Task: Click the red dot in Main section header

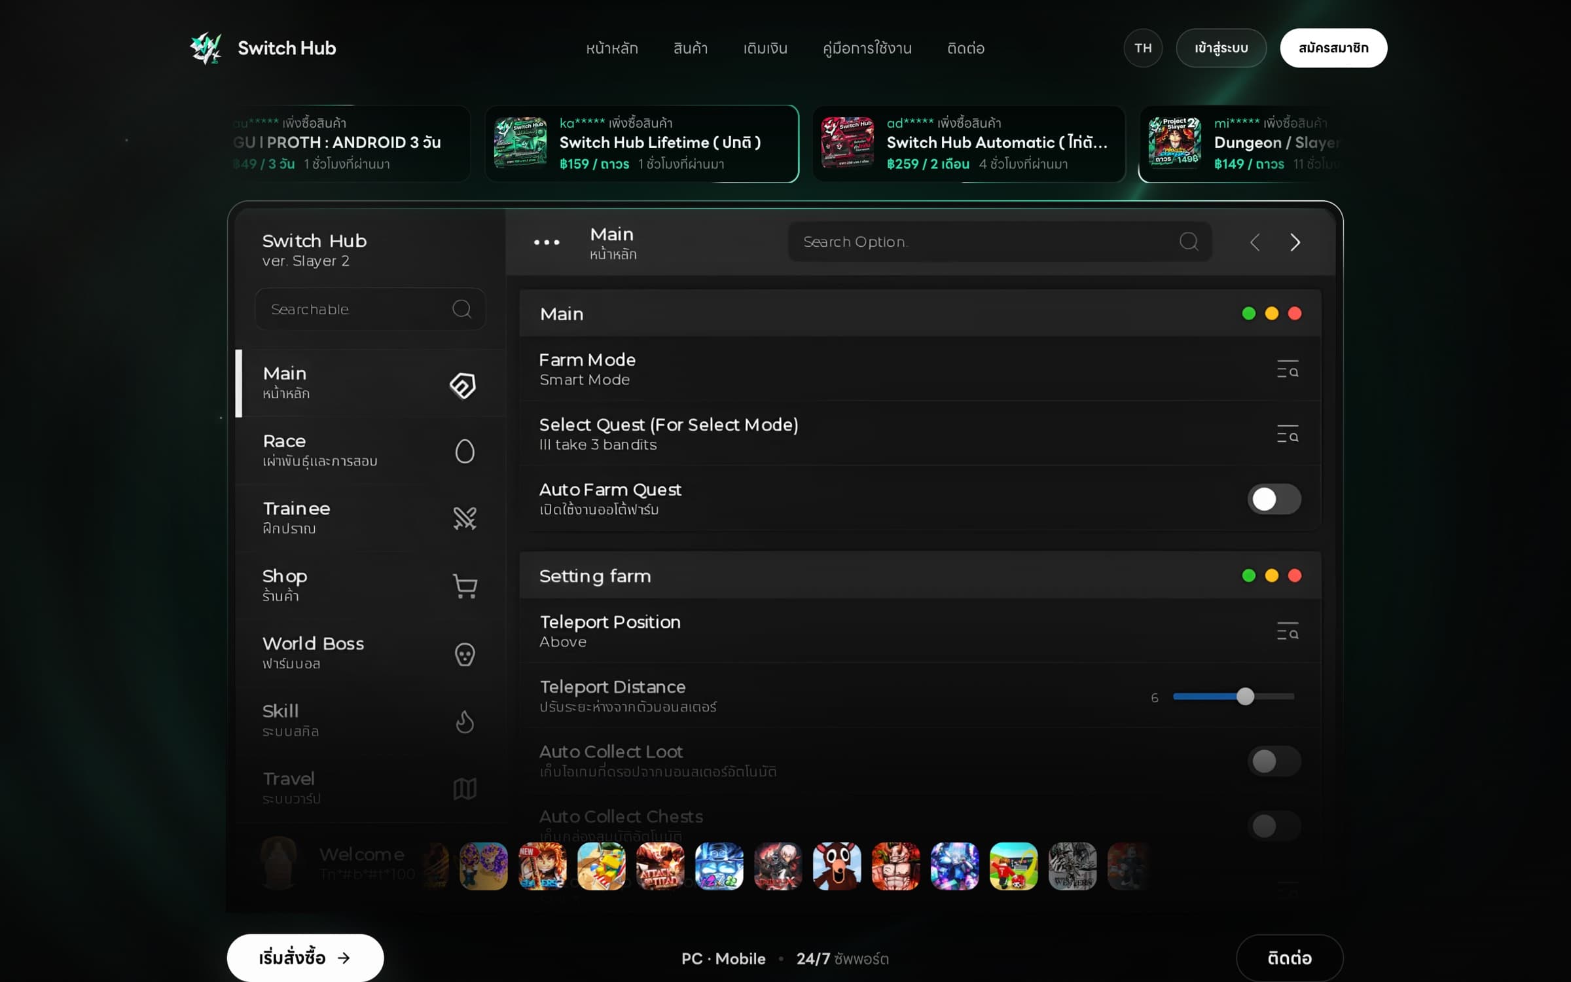Action: 1294,314
